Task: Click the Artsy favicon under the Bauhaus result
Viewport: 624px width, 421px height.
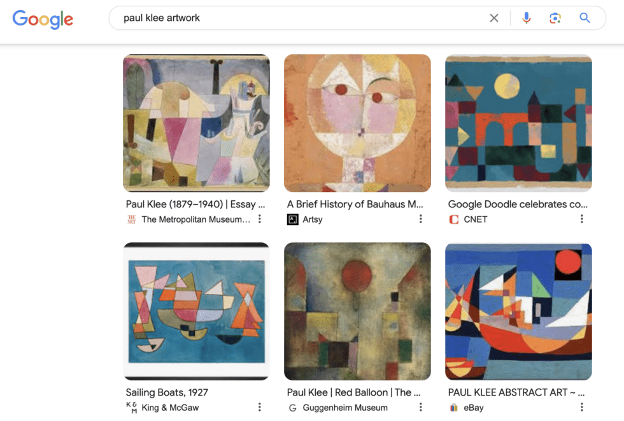Action: click(292, 219)
